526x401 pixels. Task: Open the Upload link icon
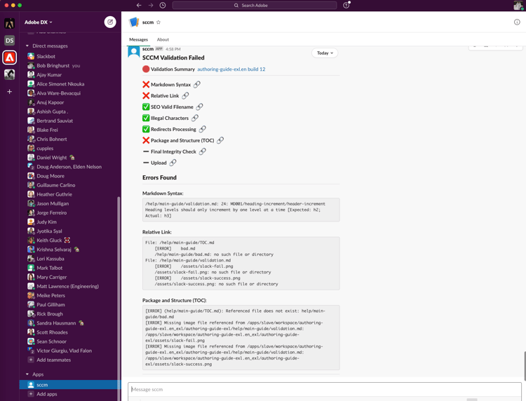173,163
